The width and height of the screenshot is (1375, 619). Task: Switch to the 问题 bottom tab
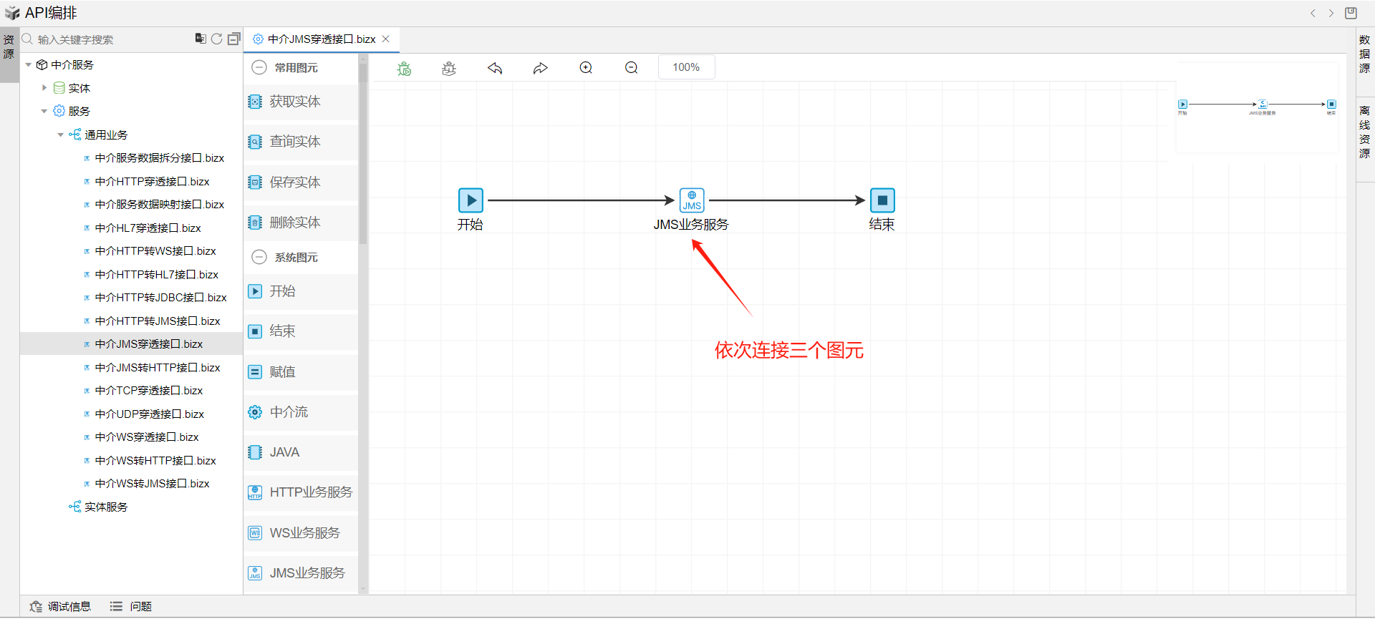click(131, 606)
